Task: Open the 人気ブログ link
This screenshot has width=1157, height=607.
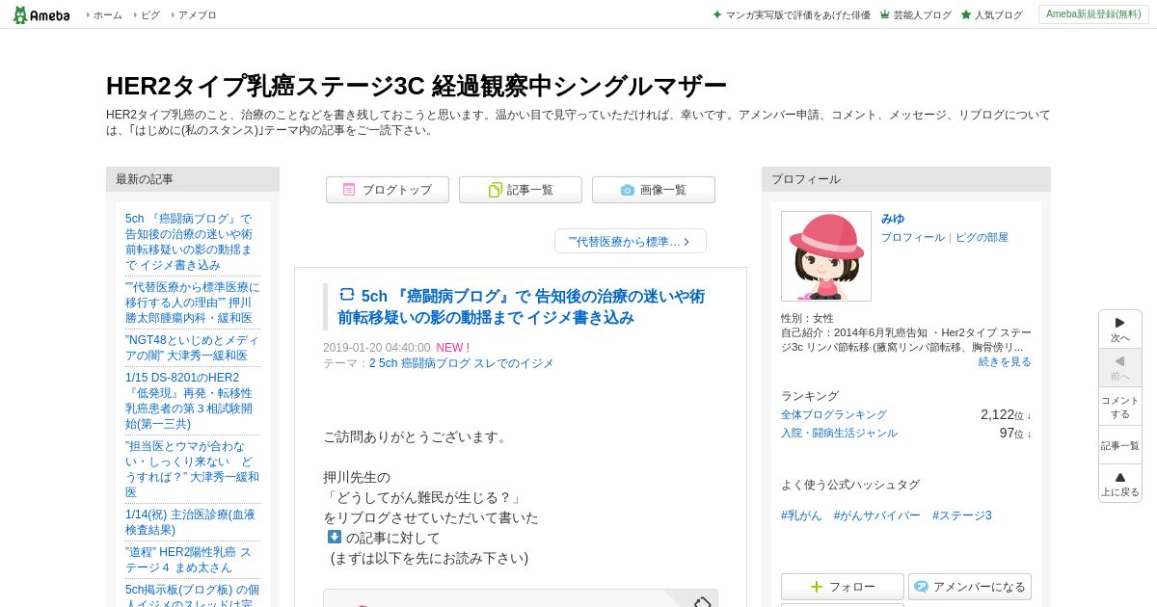Action: 998,15
